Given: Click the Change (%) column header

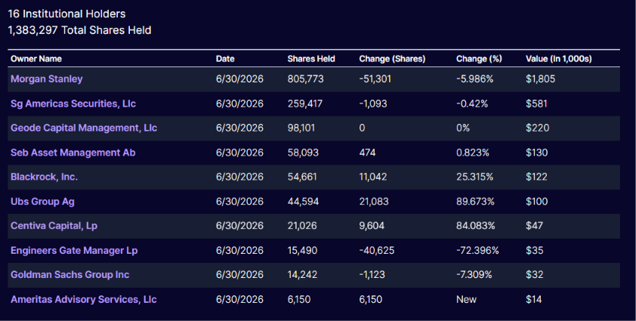Looking at the screenshot, I should [479, 59].
